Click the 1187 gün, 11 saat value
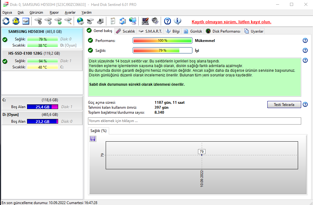The width and height of the screenshot is (313, 205). [x=169, y=102]
